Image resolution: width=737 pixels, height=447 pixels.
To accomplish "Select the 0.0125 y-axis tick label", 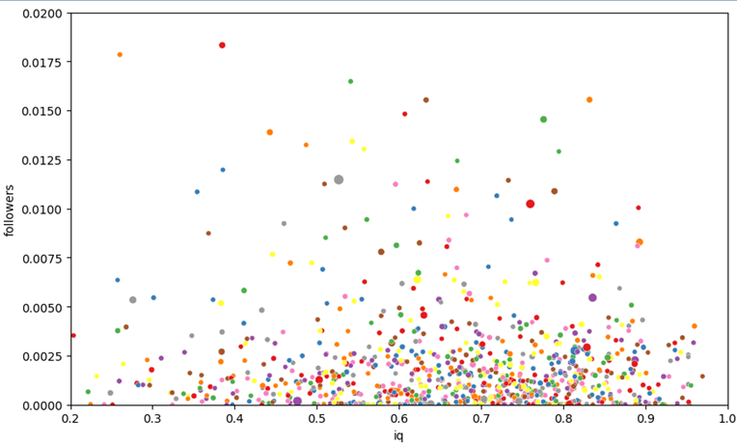I will point(42,160).
